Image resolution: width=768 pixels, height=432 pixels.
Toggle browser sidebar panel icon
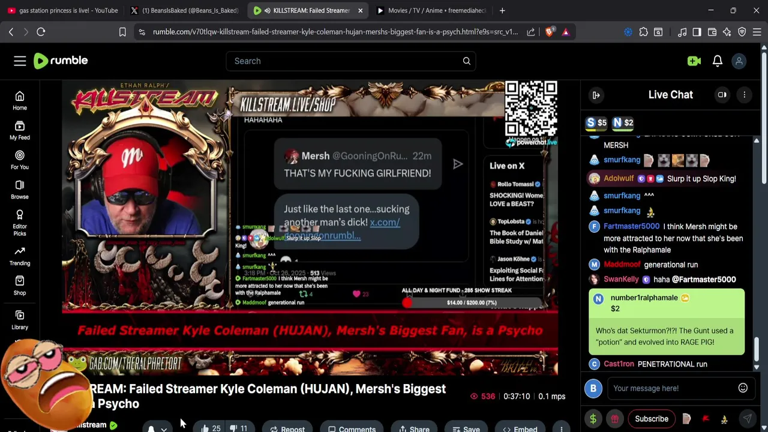(697, 32)
